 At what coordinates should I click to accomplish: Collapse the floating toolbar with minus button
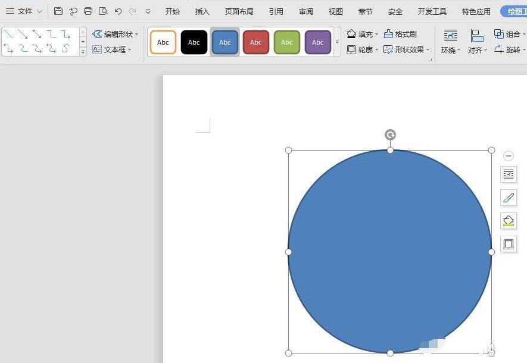coord(509,156)
